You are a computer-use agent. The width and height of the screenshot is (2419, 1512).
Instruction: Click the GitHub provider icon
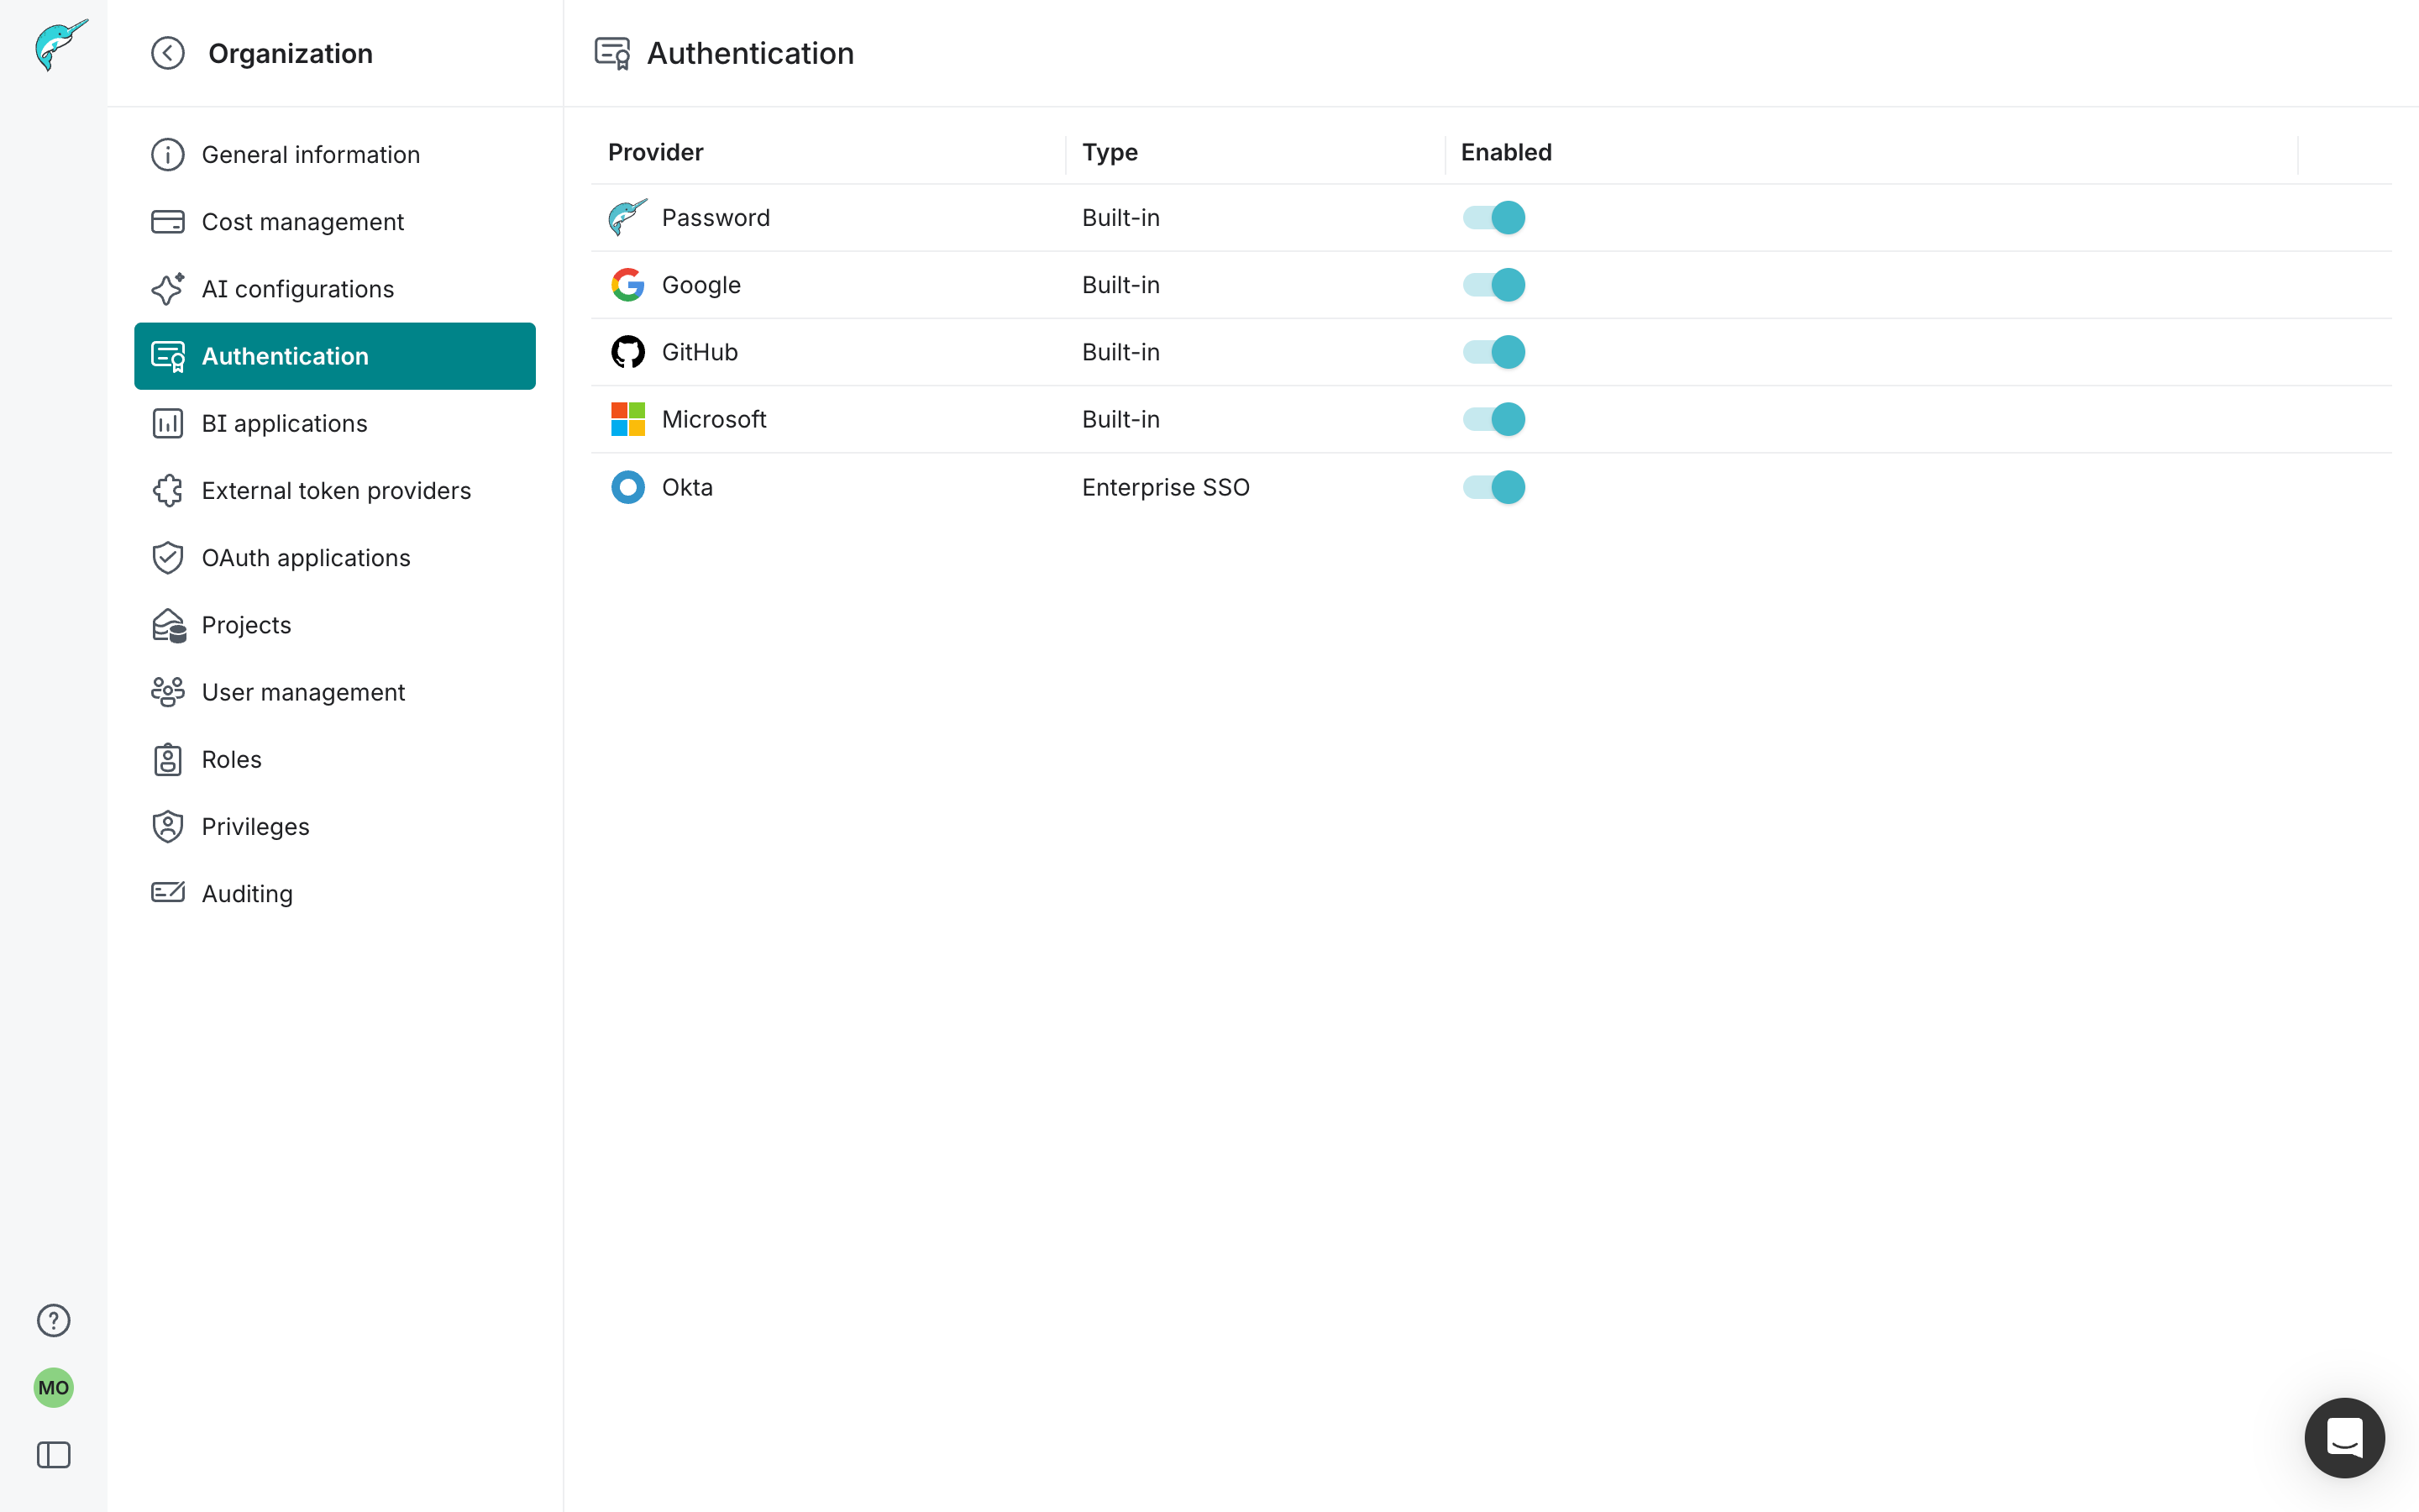click(627, 351)
